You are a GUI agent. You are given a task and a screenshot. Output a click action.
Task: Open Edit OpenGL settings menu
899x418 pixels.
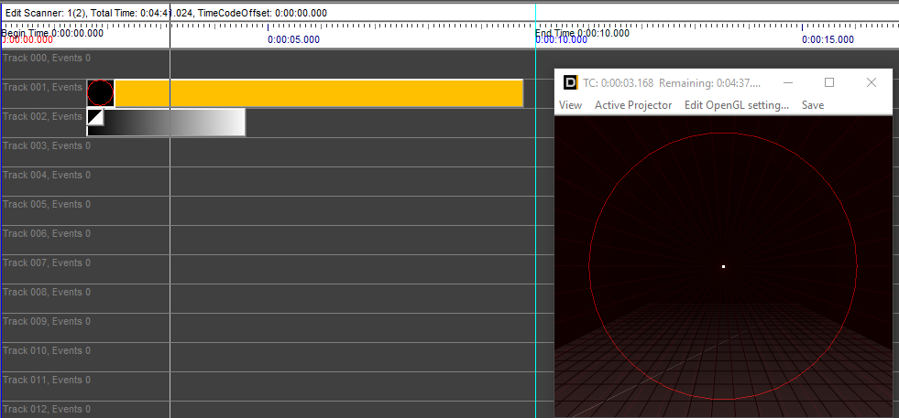[736, 105]
